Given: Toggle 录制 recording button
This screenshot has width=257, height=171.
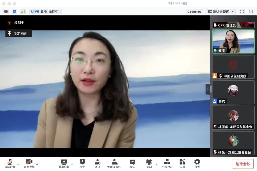Looking at the screenshot, I should (149, 164).
